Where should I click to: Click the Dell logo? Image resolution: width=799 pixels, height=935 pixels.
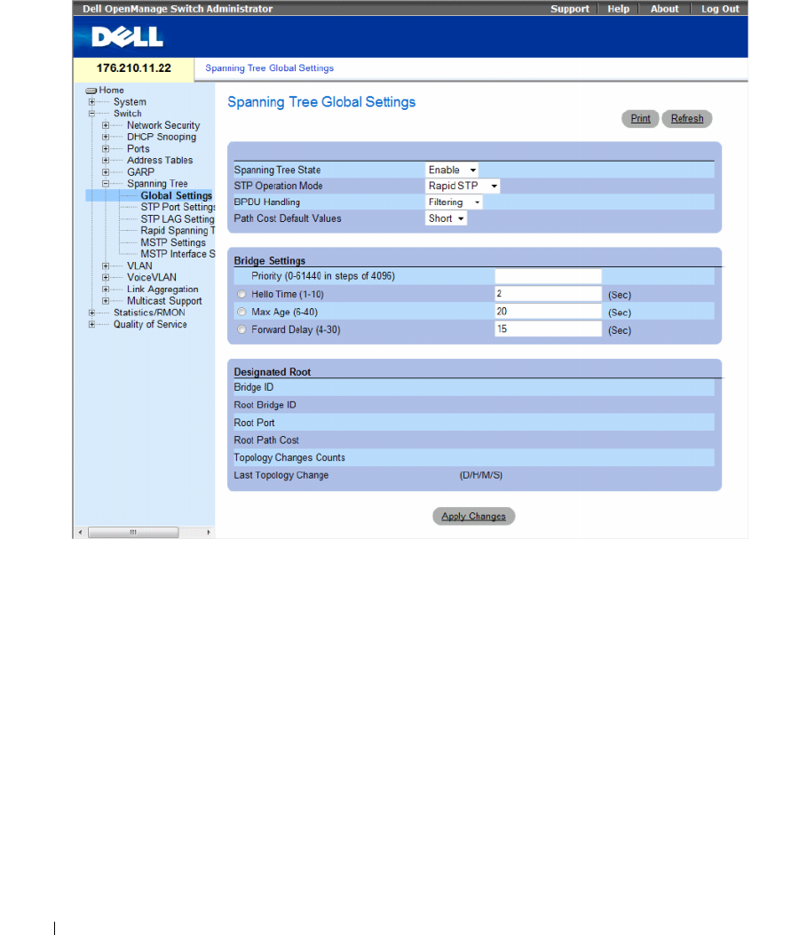127,37
